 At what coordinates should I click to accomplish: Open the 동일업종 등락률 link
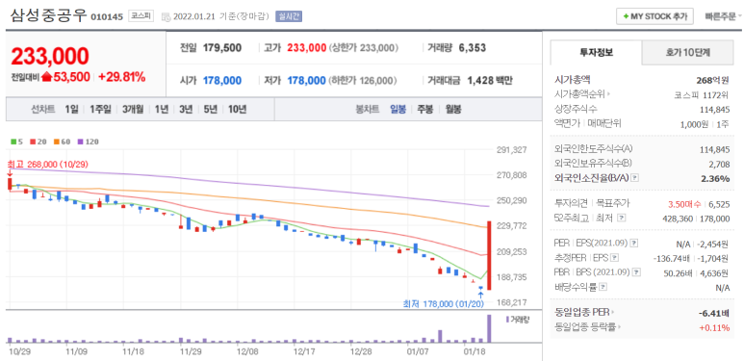588,327
